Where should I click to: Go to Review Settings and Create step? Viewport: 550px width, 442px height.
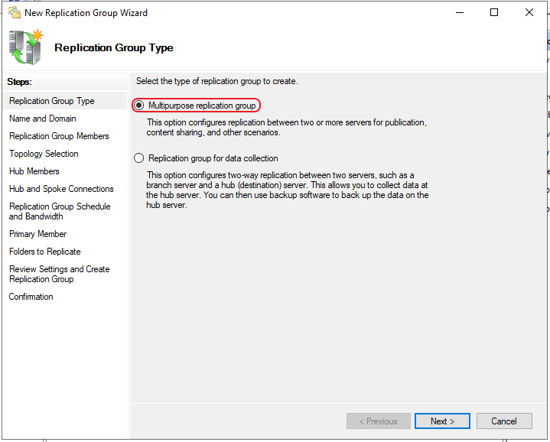59,274
